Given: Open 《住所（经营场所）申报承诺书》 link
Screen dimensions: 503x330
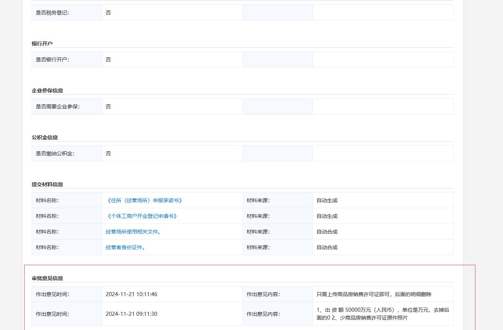Looking at the screenshot, I should click(144, 200).
